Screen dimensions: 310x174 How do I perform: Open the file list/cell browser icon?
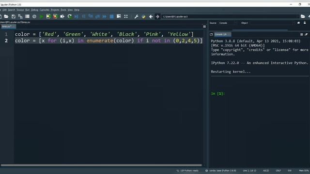(x=27, y=16)
